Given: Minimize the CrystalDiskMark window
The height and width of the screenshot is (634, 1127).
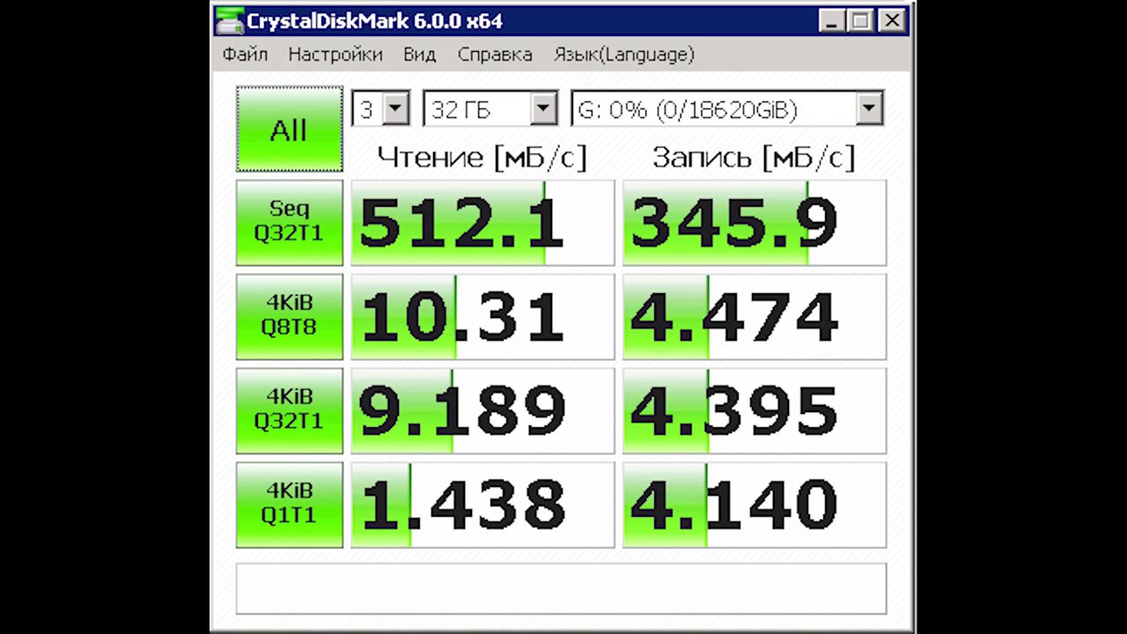Looking at the screenshot, I should pos(832,20).
